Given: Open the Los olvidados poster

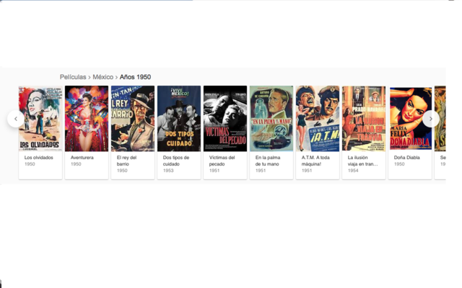Looking at the screenshot, I should point(40,119).
